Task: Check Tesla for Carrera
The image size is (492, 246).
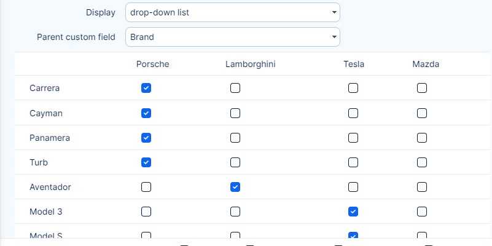Action: point(353,89)
